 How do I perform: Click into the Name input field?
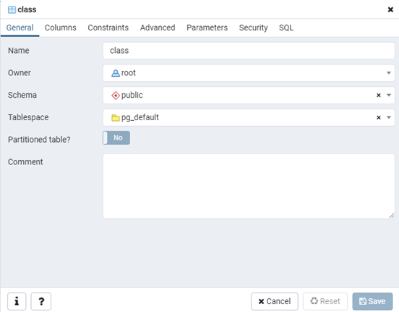click(x=249, y=51)
